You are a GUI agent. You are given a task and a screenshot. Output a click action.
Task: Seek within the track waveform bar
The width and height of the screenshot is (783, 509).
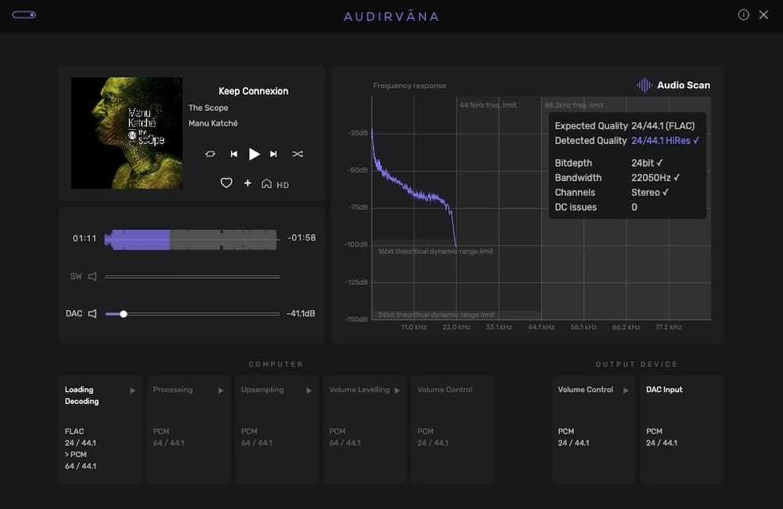click(190, 240)
